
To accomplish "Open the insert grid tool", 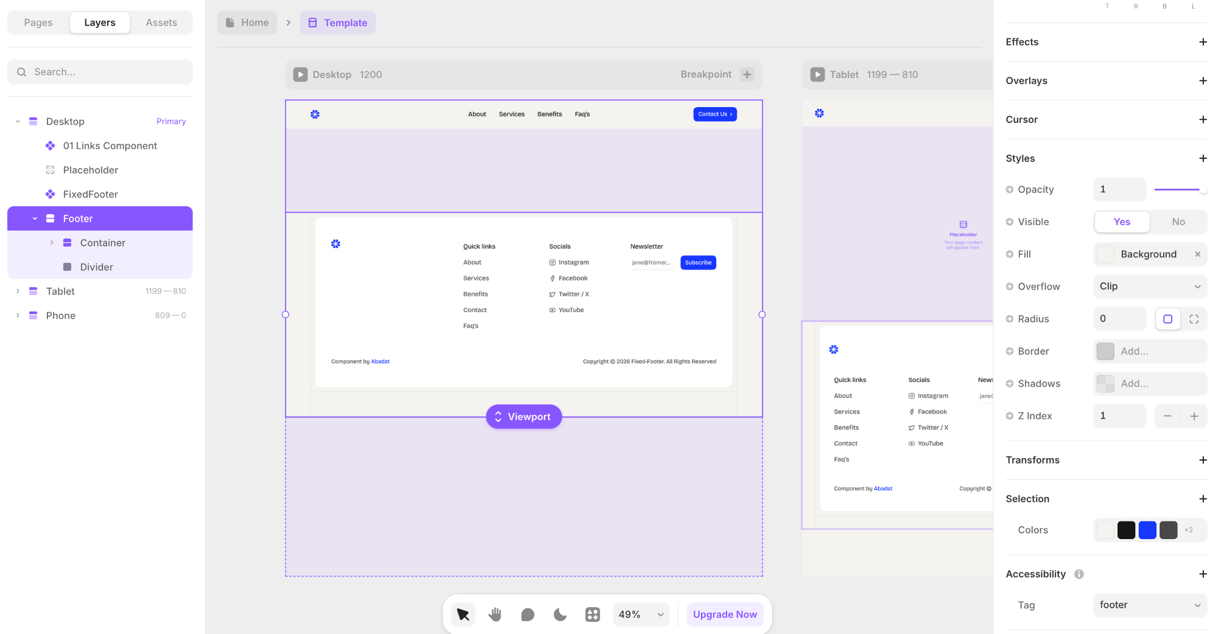I will point(593,615).
